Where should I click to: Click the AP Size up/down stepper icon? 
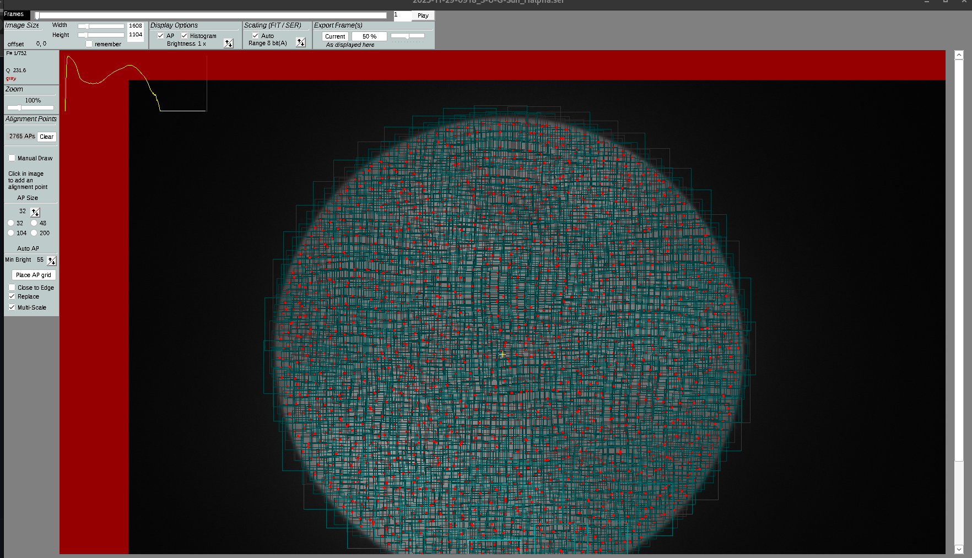(x=35, y=212)
